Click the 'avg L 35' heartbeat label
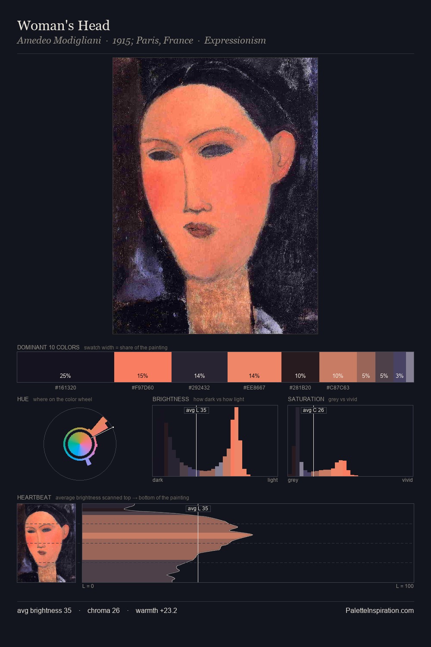Screen dimensions: 431x647 pos(198,509)
